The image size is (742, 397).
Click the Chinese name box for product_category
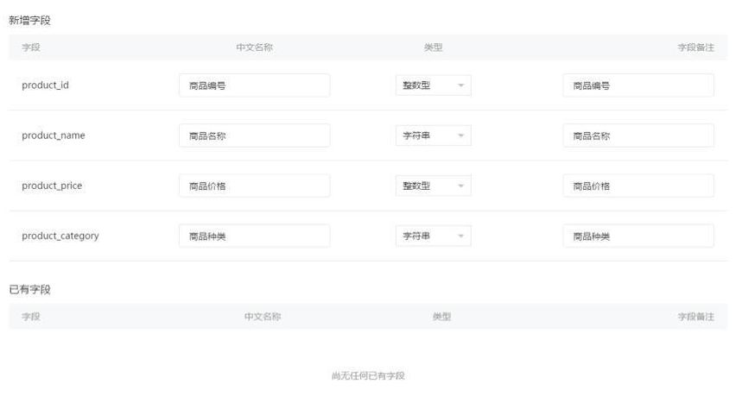click(x=254, y=236)
